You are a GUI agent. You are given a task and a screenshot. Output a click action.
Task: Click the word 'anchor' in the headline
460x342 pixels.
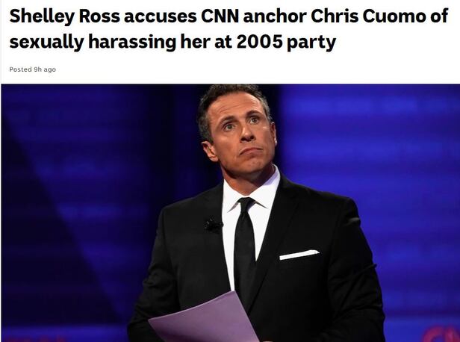pyautogui.click(x=275, y=16)
